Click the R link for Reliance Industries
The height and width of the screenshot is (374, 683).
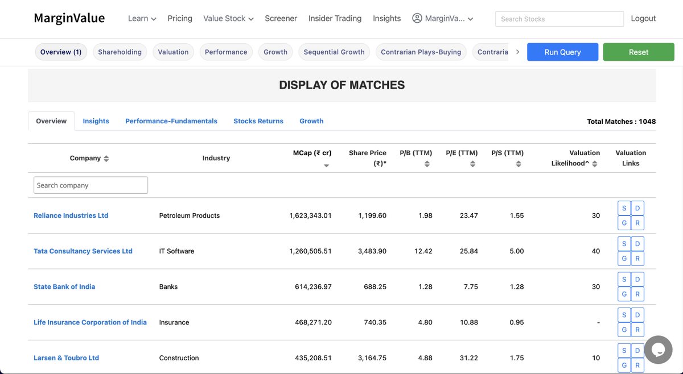[x=637, y=223]
